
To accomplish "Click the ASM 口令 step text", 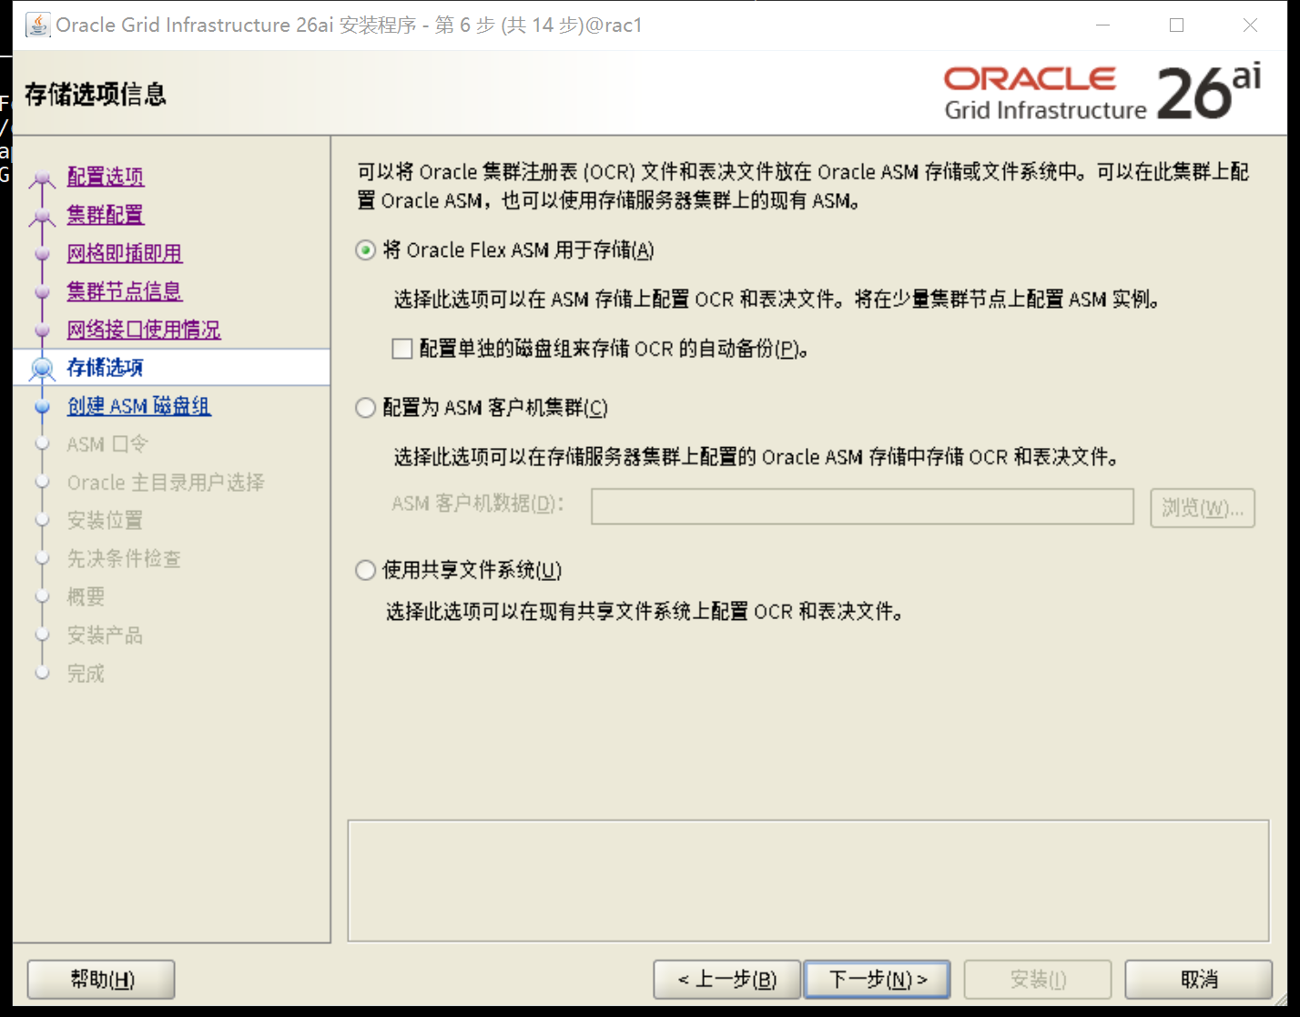I will [x=107, y=444].
